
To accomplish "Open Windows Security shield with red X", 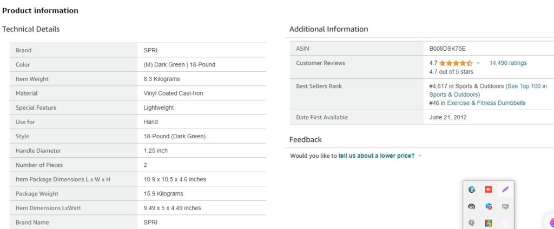I will [x=489, y=206].
